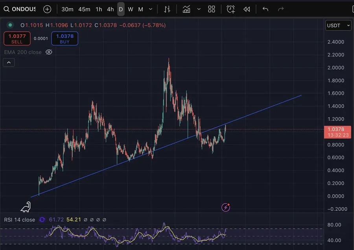The image size is (354, 250).
Task: Start bar replay with rewind icon
Action: (247, 9)
